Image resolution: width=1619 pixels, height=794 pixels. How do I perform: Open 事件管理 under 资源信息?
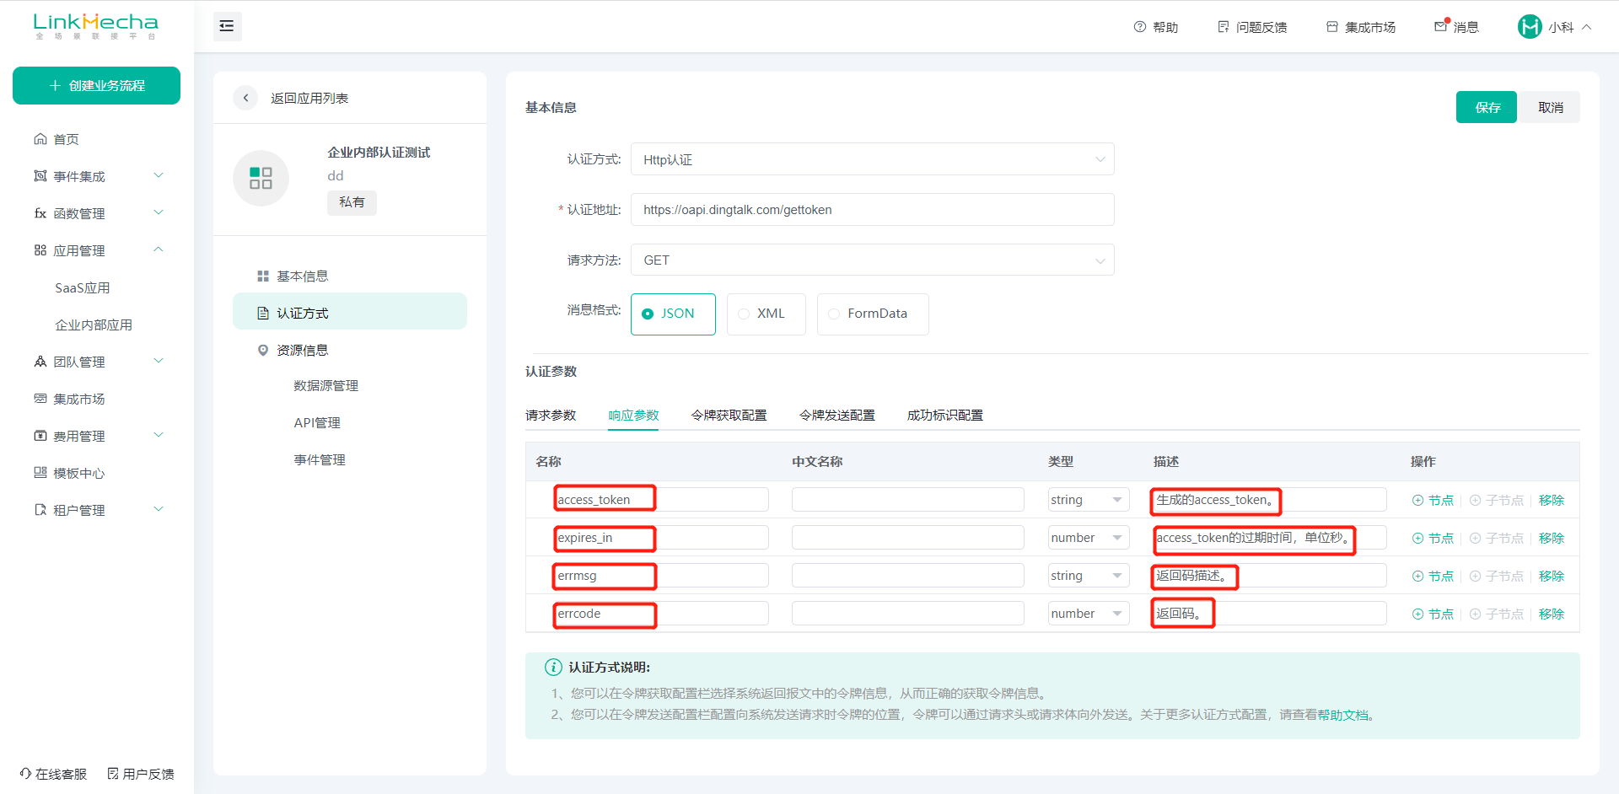tap(320, 460)
